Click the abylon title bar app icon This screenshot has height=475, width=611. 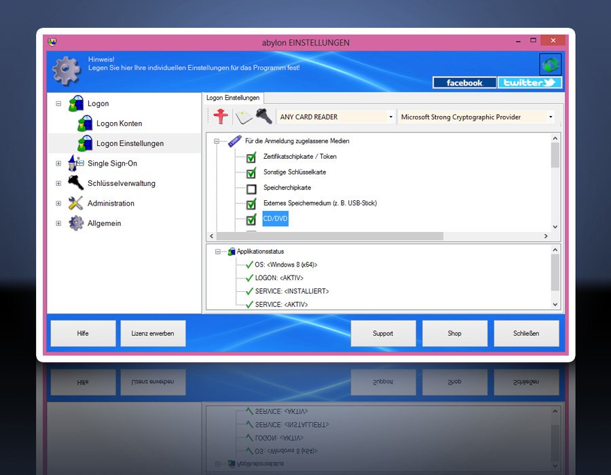52,41
